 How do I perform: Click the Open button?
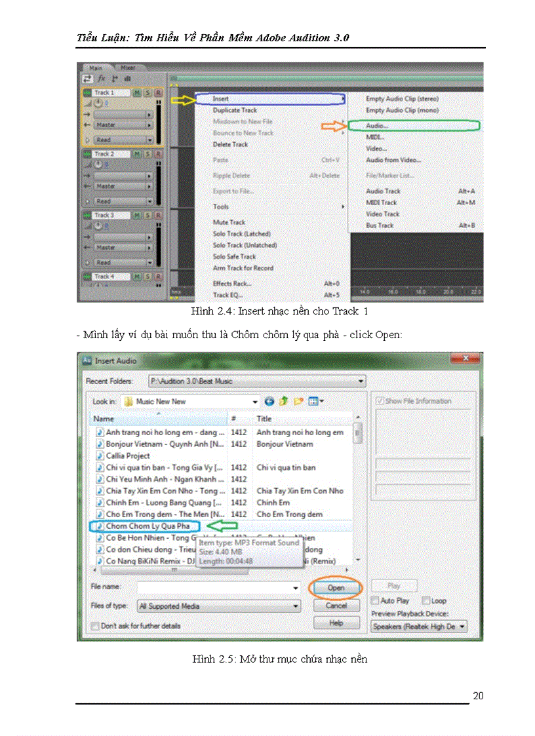pos(336,587)
